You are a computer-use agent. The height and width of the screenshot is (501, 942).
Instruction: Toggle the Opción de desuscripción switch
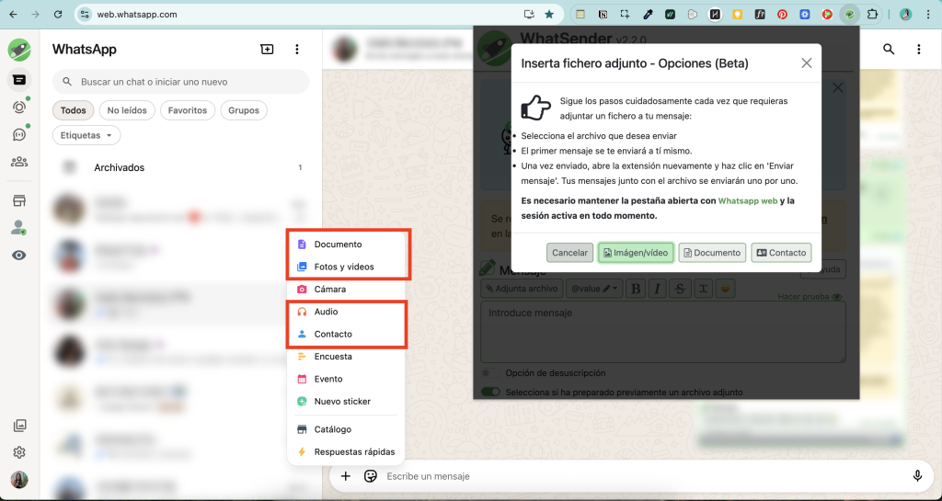pos(490,373)
